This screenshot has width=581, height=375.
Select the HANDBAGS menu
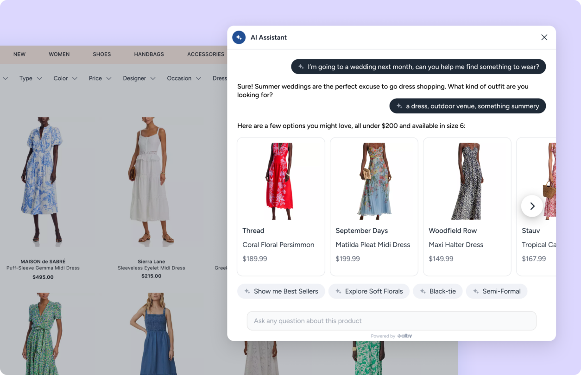click(x=149, y=54)
